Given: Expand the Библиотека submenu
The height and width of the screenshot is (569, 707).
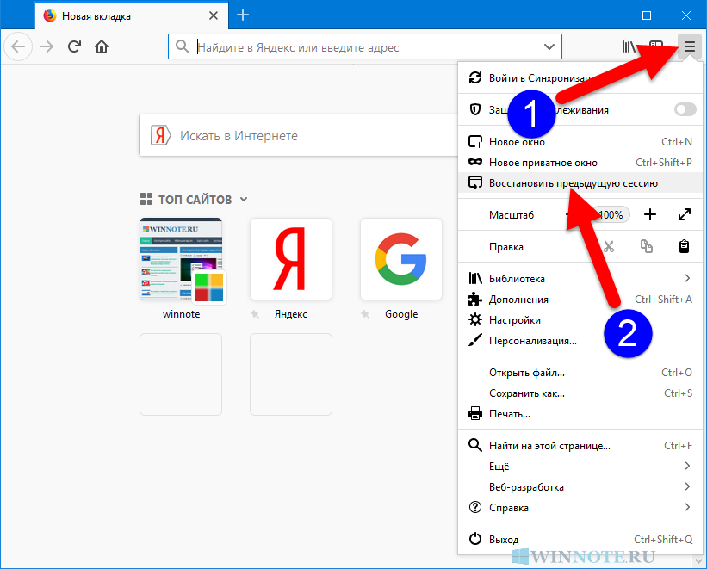Looking at the screenshot, I should [x=580, y=279].
